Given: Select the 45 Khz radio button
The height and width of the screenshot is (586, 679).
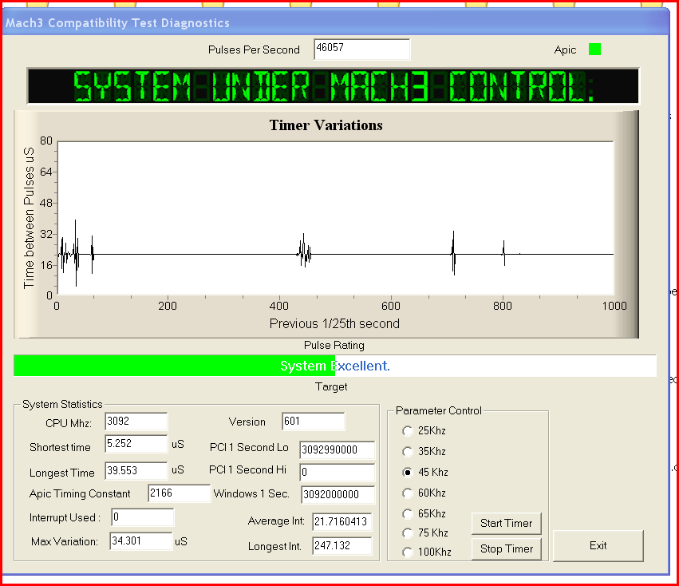Looking at the screenshot, I should click(407, 472).
